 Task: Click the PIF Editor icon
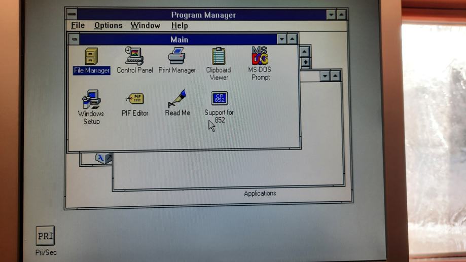135,99
